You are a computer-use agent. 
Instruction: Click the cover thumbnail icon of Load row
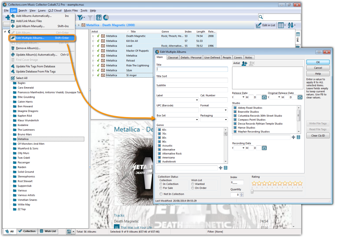(103, 46)
